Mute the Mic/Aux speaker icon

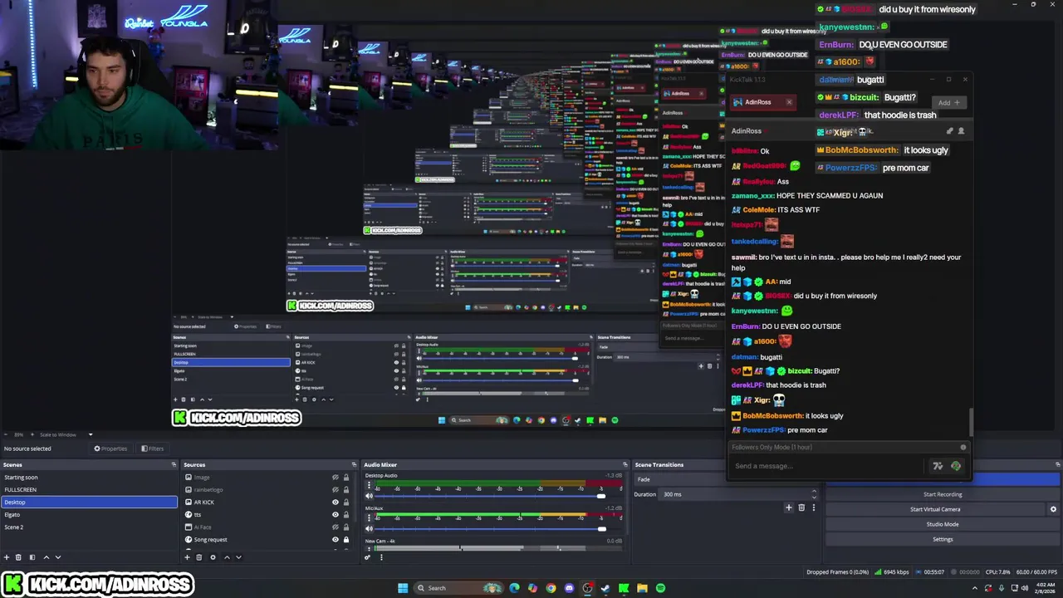pos(369,529)
